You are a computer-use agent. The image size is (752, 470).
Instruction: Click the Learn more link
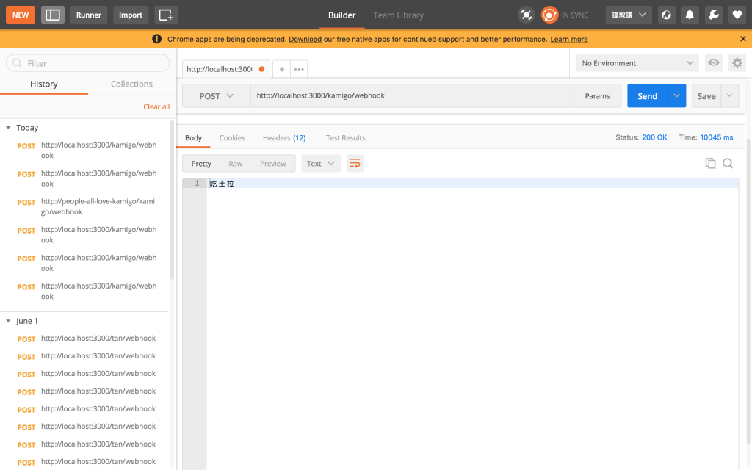[569, 40]
